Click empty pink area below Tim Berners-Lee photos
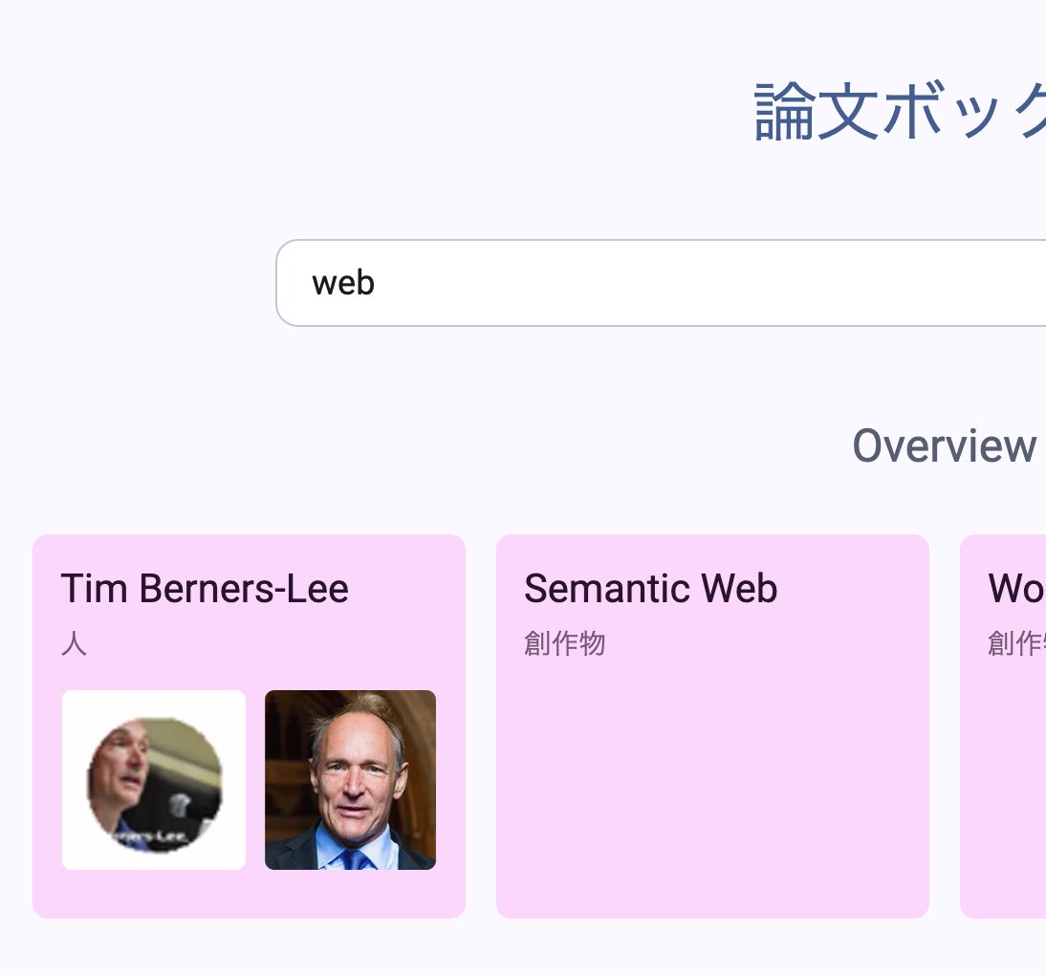Image resolution: width=1046 pixels, height=975 pixels. coord(249,894)
